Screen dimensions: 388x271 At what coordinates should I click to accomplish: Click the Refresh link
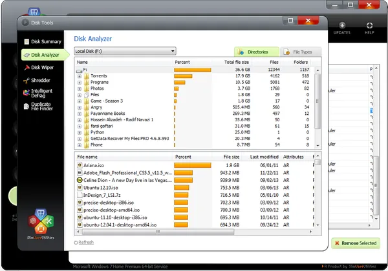(x=86, y=243)
